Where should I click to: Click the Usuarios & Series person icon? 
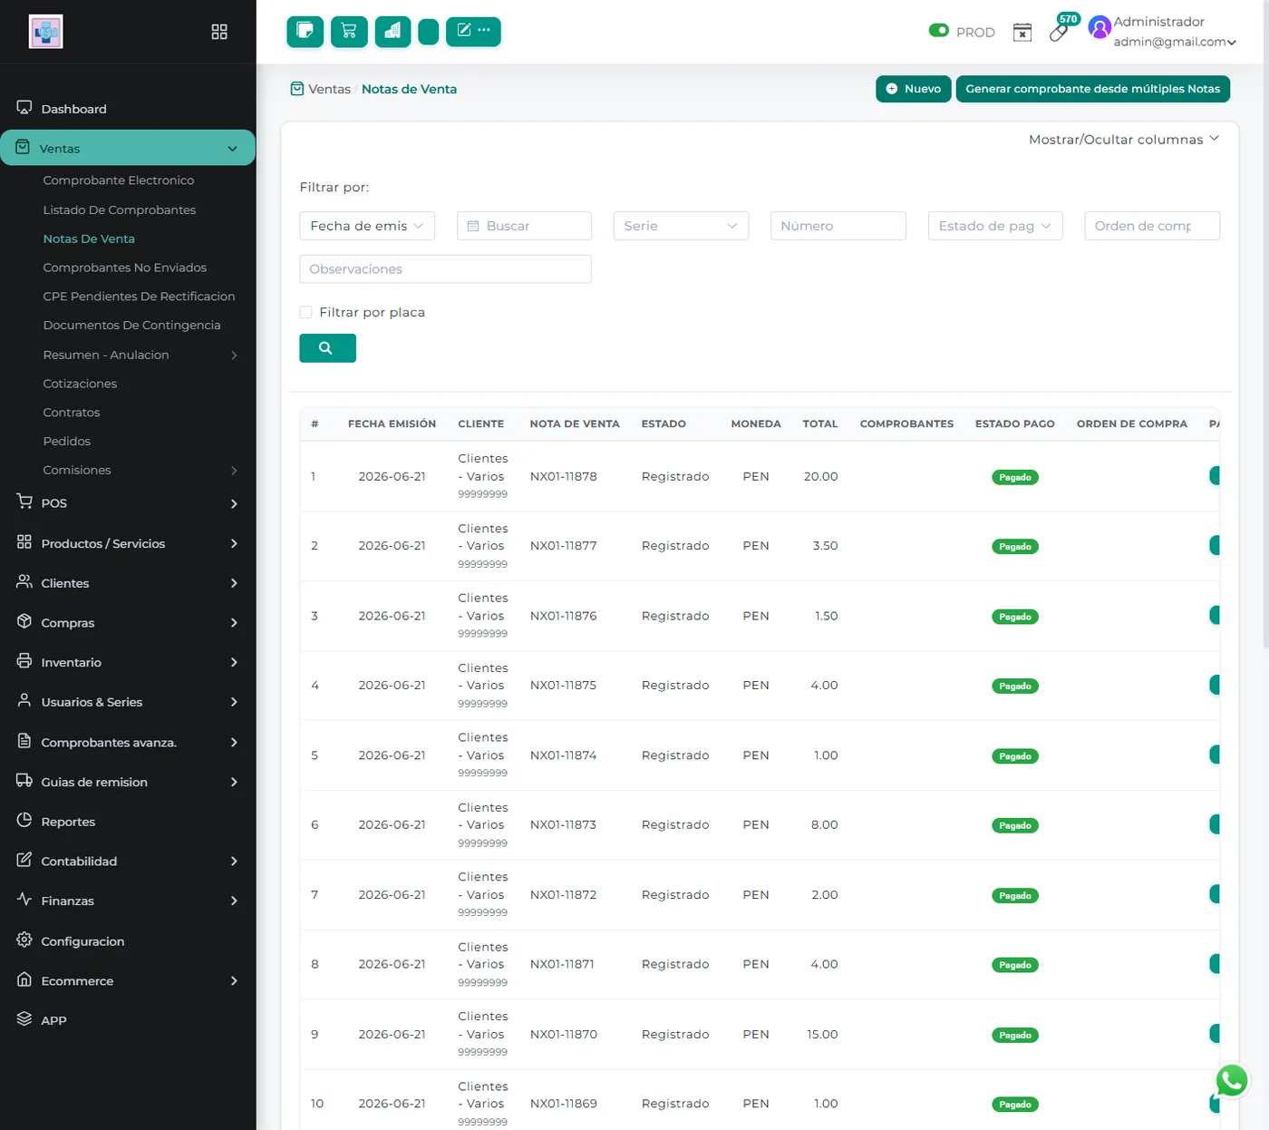pyautogui.click(x=24, y=701)
